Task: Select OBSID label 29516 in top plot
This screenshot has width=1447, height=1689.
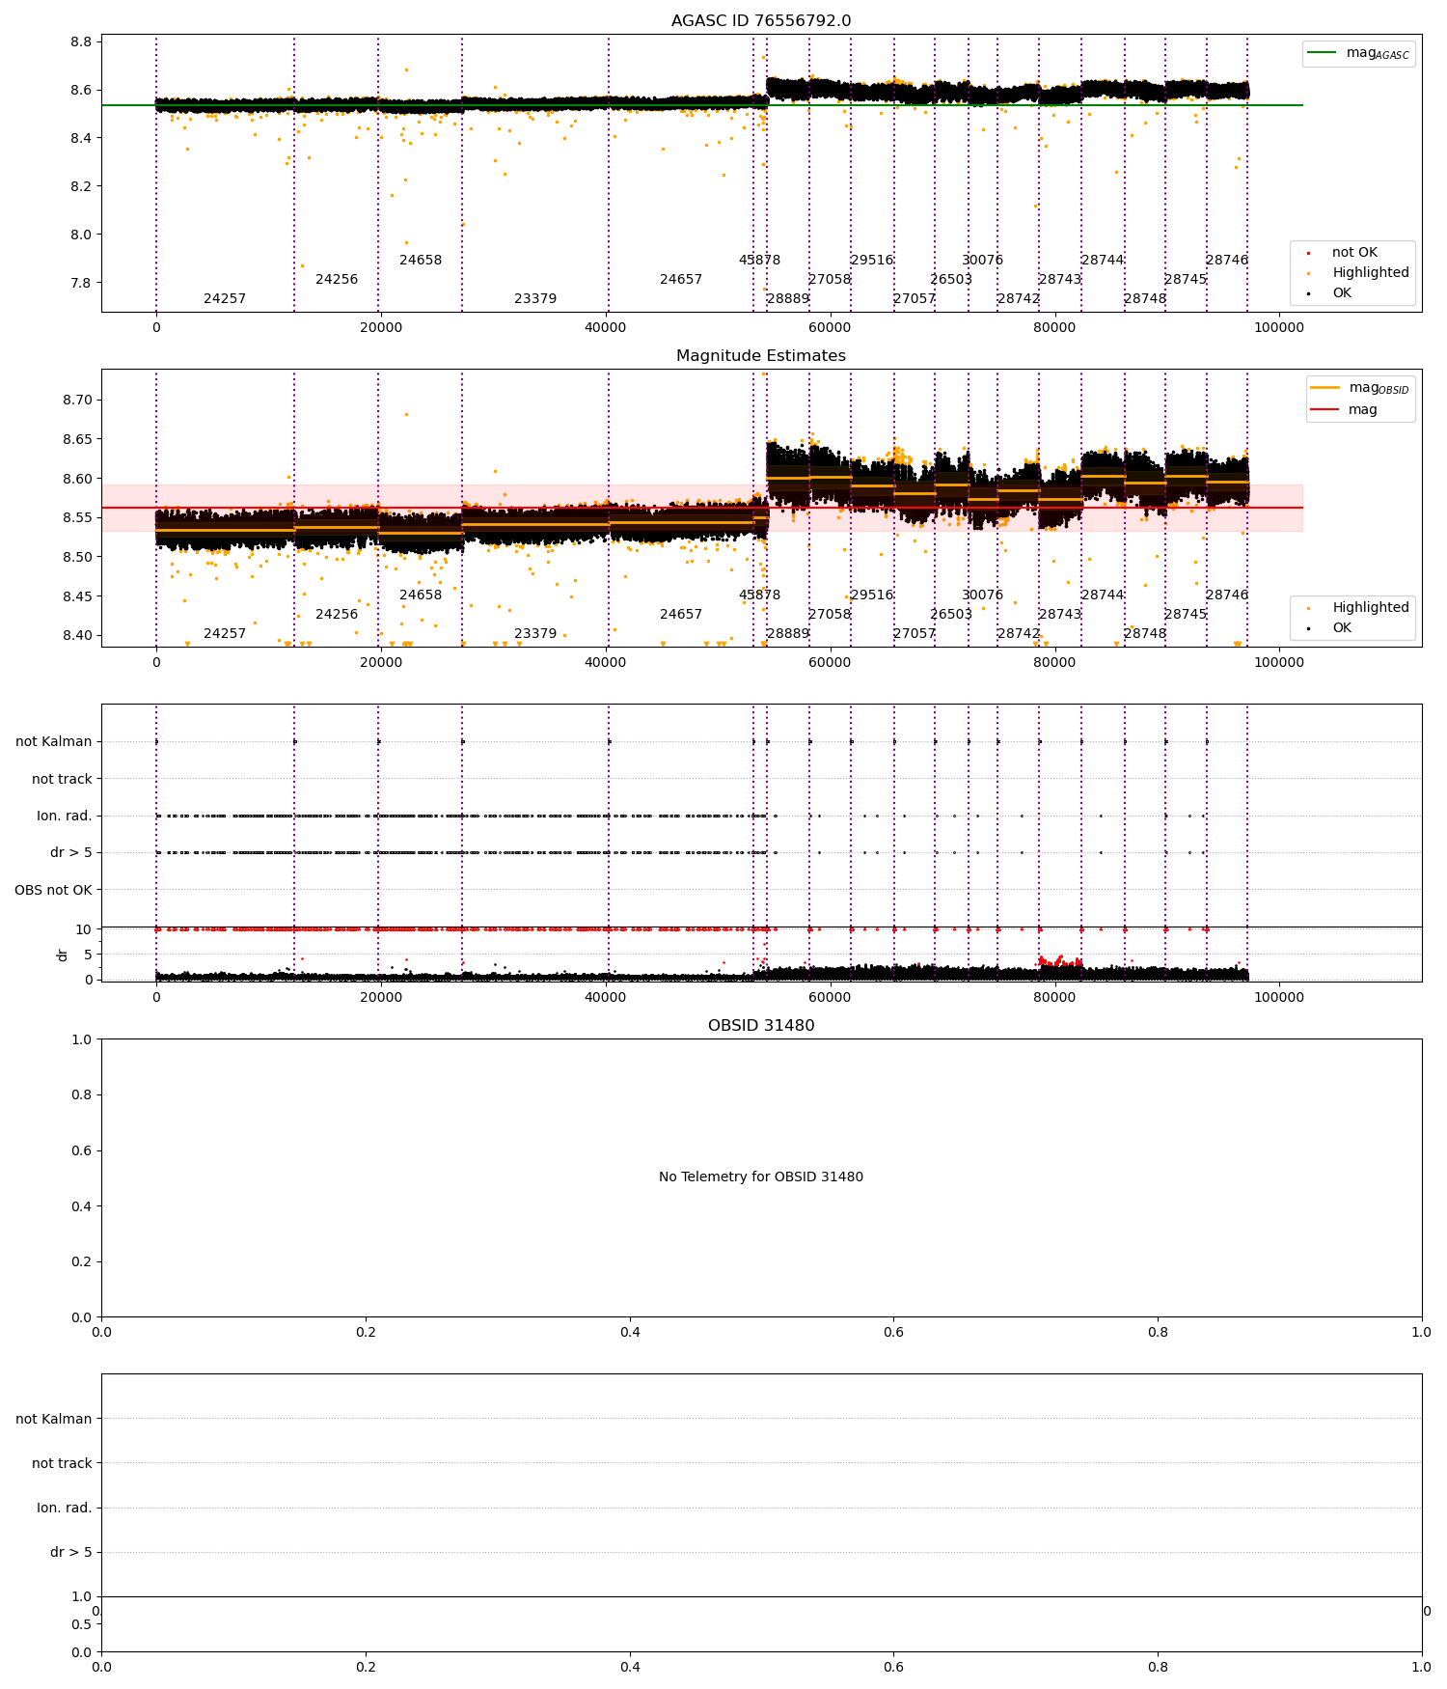Action: click(872, 261)
